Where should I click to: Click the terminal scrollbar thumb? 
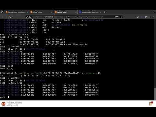pos(155,94)
